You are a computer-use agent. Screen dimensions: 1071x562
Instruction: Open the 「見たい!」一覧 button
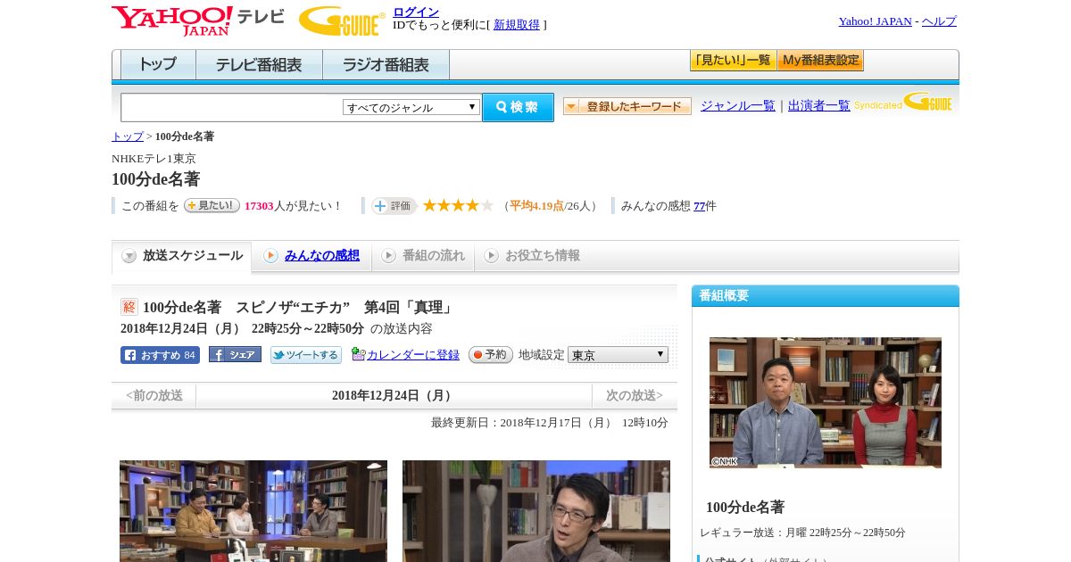[x=733, y=61]
